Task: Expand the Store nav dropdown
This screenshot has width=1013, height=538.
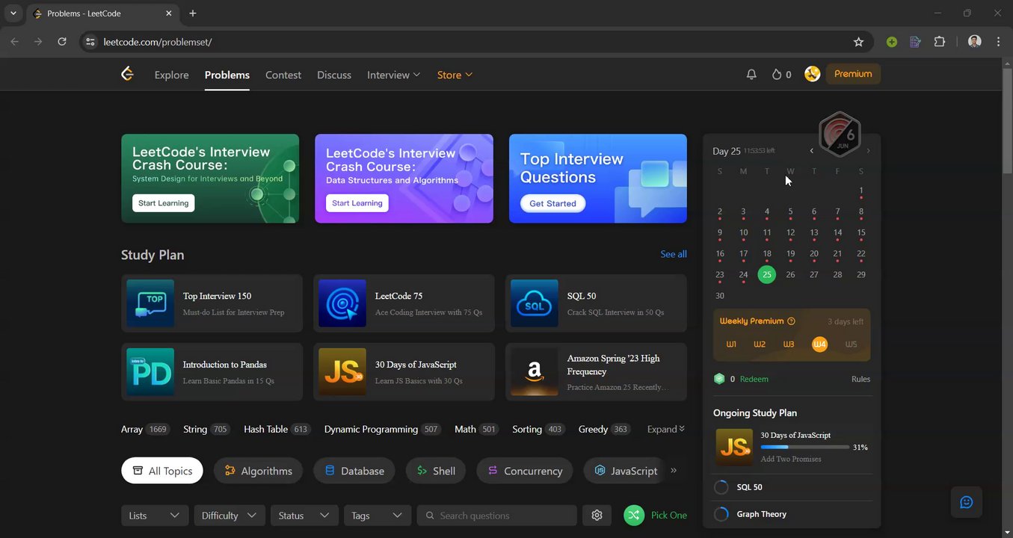Action: [x=455, y=75]
